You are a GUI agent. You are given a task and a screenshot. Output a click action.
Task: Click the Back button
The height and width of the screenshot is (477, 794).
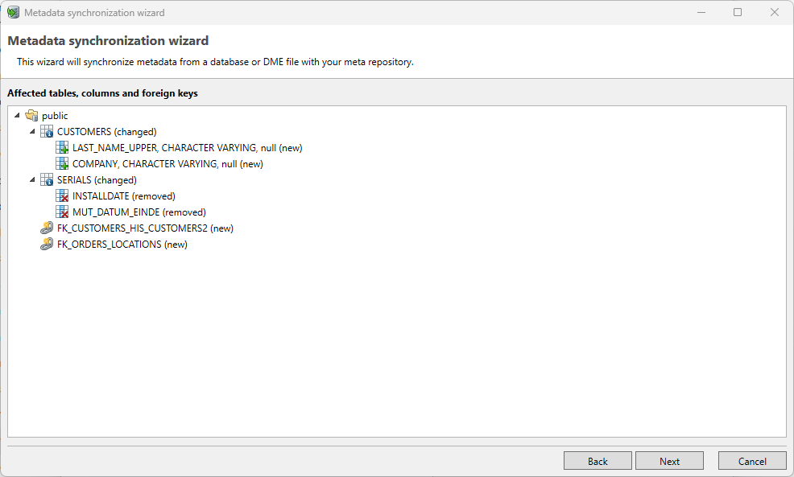(598, 460)
